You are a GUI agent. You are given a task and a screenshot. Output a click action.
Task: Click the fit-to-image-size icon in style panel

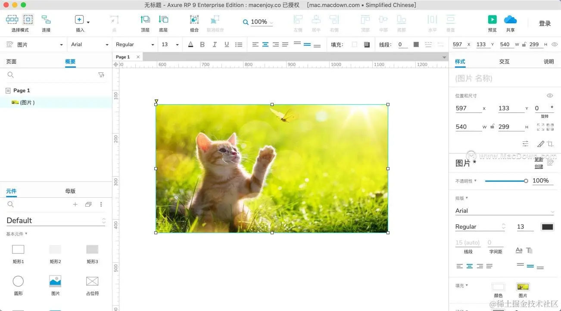(x=540, y=127)
